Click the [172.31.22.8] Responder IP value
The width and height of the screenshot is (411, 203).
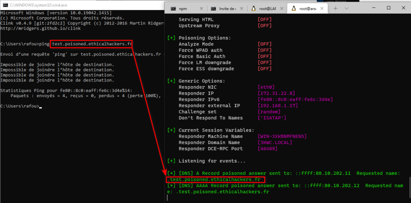pos(277,93)
